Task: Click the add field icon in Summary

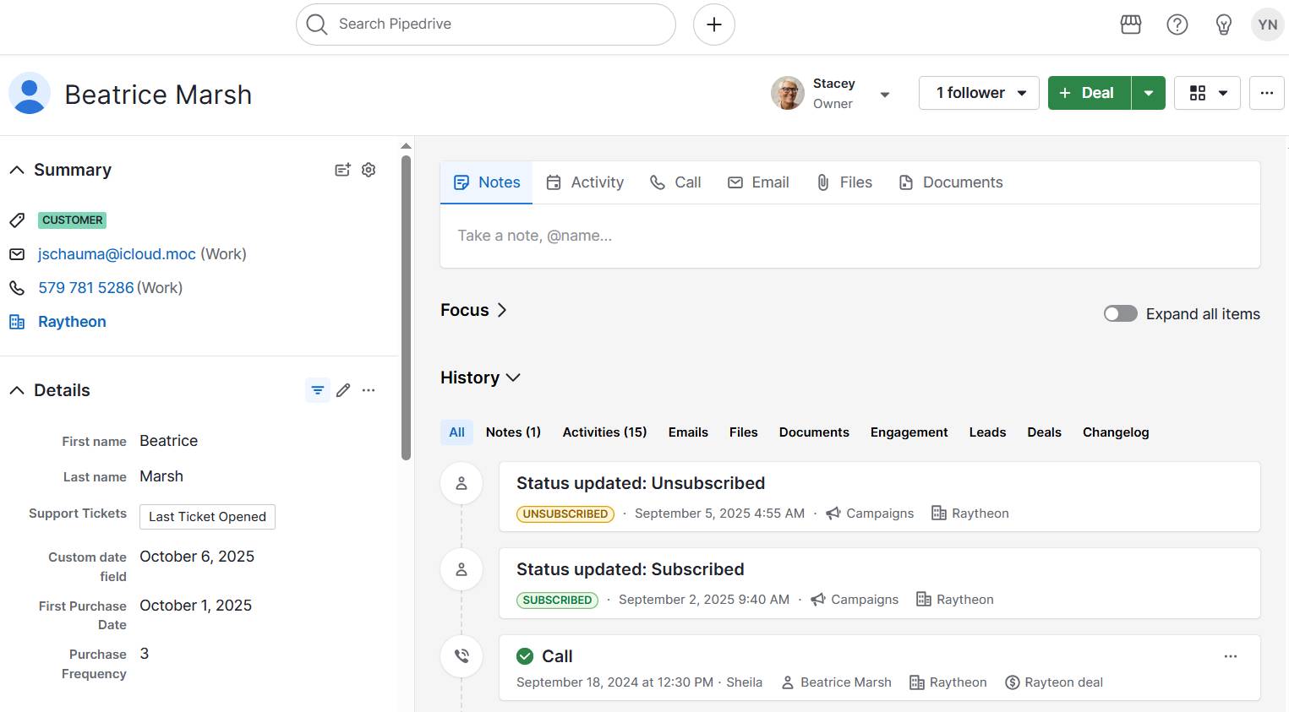Action: (x=342, y=170)
